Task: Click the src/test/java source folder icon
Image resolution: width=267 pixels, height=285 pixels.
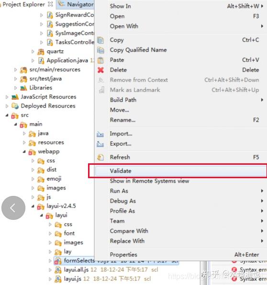Action: [x=23, y=79]
